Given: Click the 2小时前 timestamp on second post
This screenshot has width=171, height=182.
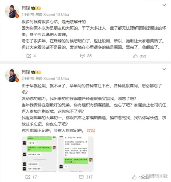Looking at the screenshot, I should click(x=28, y=79).
